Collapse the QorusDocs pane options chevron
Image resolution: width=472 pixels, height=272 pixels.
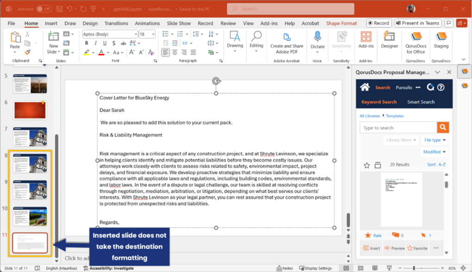(x=437, y=72)
